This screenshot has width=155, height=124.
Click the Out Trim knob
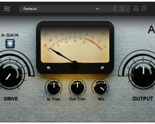point(77,88)
